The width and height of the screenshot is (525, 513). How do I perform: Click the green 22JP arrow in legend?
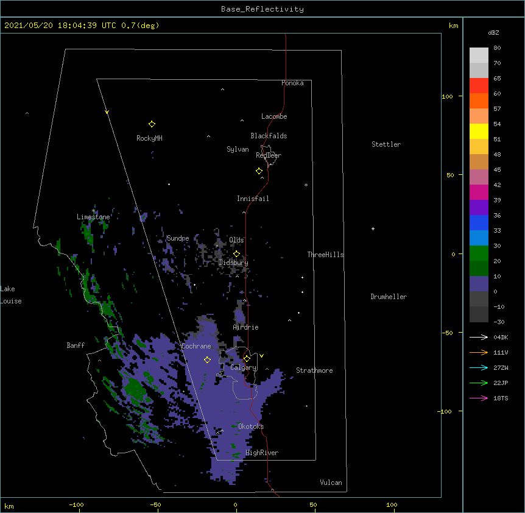pyautogui.click(x=479, y=383)
